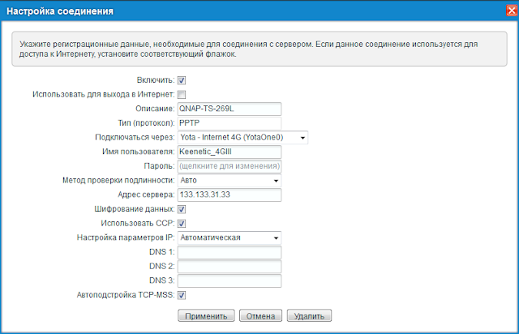Click the Тип (протокол) field
The width and height of the screenshot is (519, 334).
click(229, 123)
